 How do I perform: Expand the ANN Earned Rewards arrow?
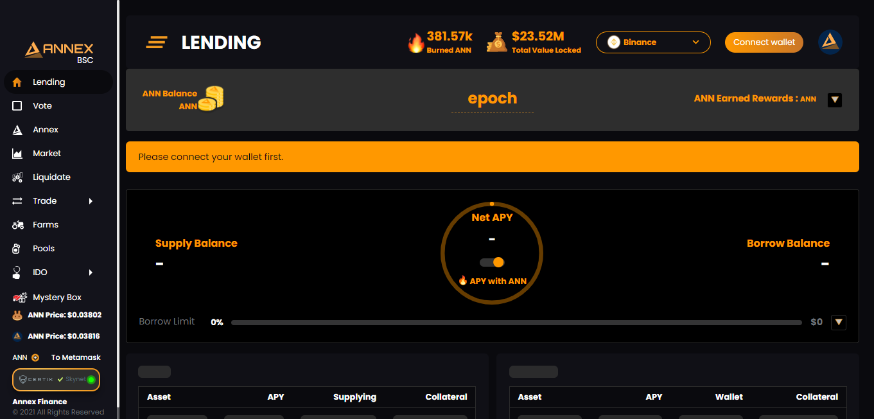tap(834, 100)
